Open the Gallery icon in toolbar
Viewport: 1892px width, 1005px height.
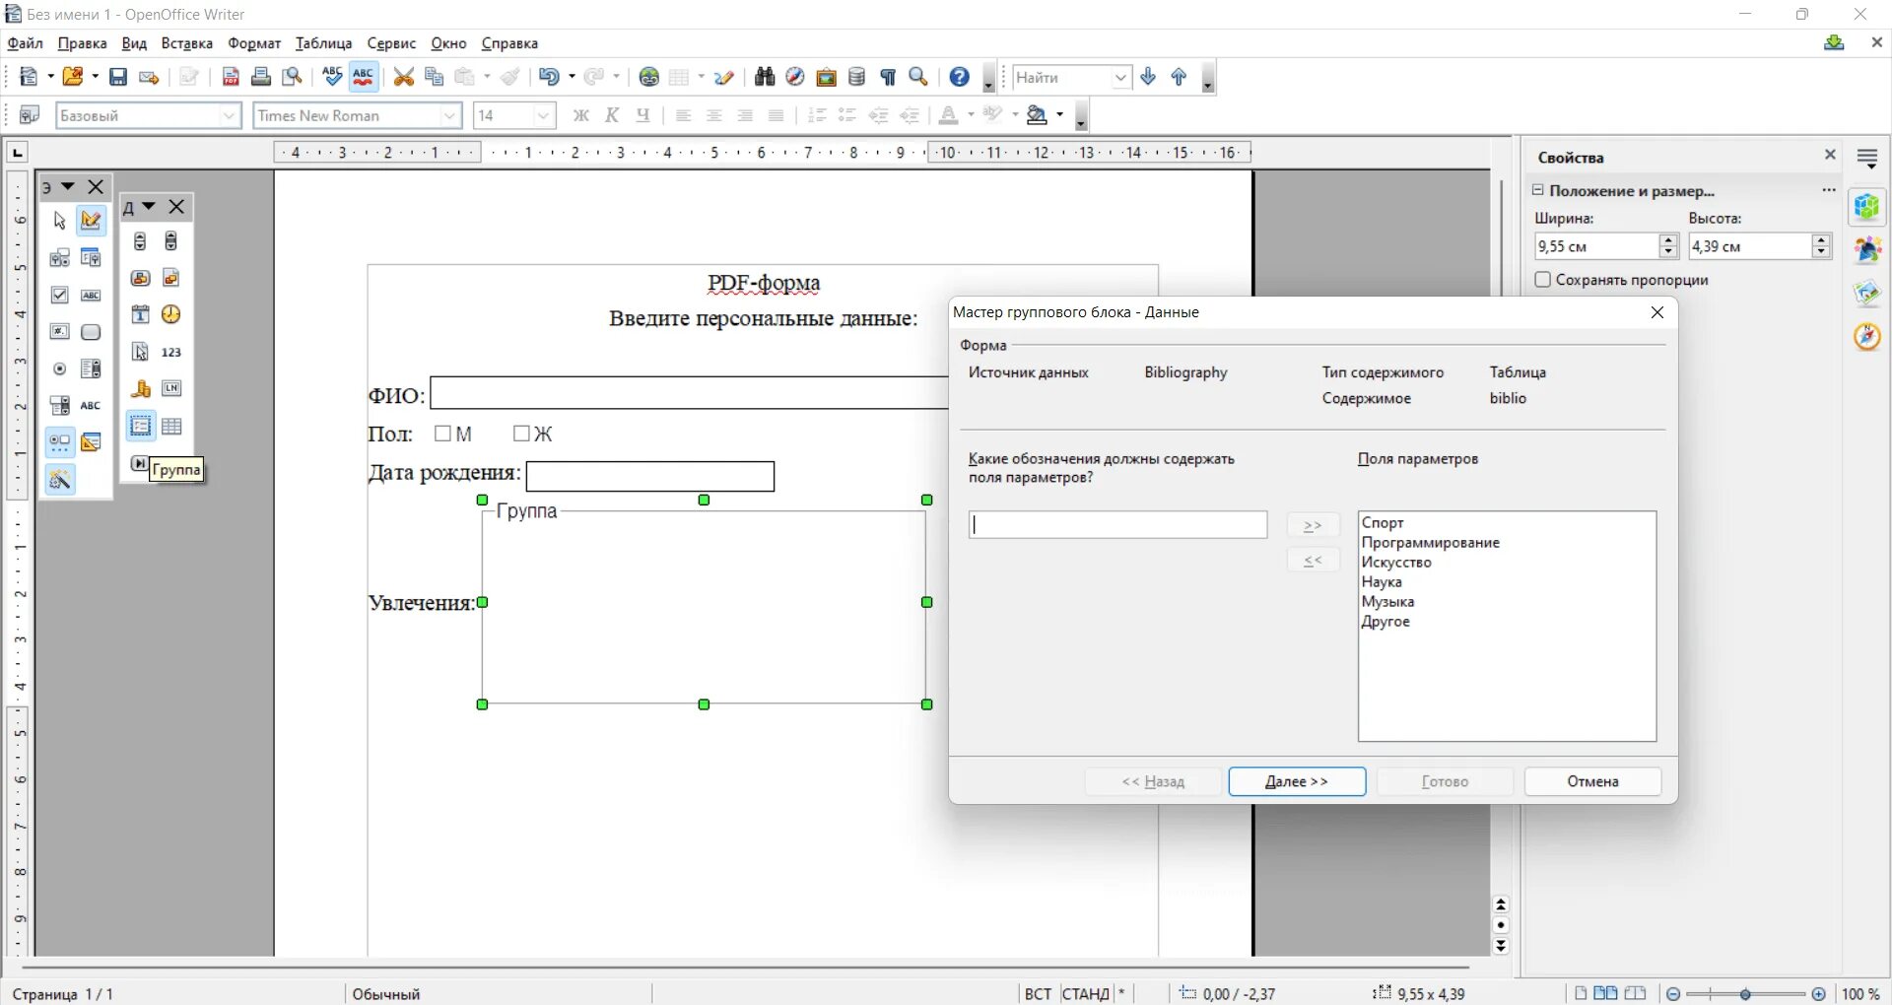(827, 77)
